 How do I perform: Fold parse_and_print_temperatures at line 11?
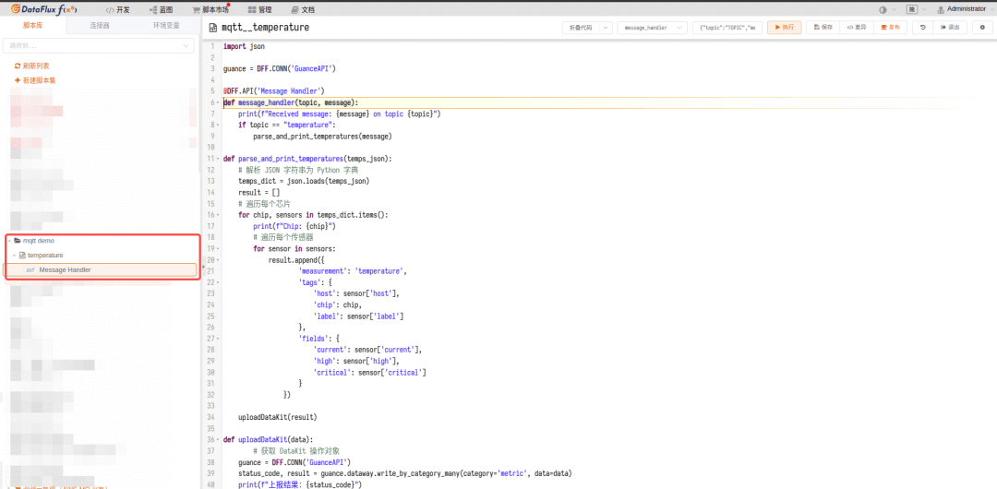pos(219,159)
